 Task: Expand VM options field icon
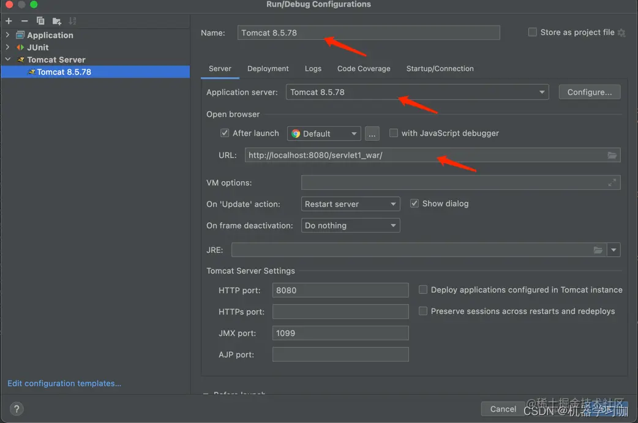point(612,183)
